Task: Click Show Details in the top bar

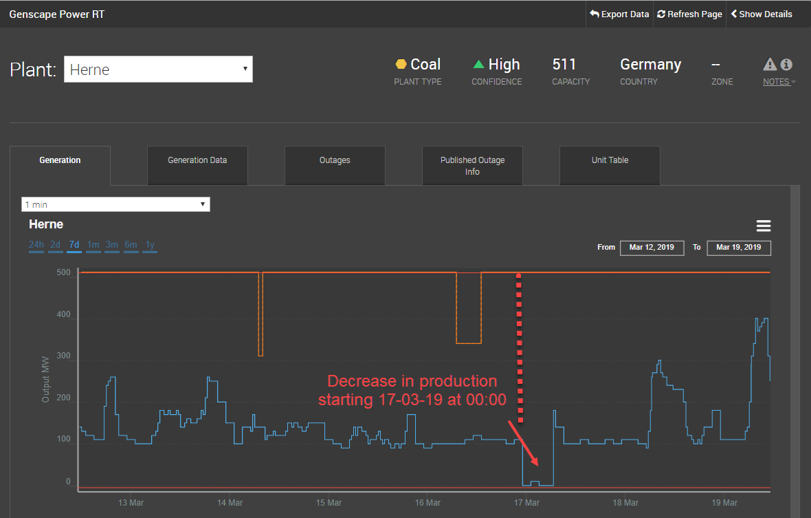Action: [762, 14]
